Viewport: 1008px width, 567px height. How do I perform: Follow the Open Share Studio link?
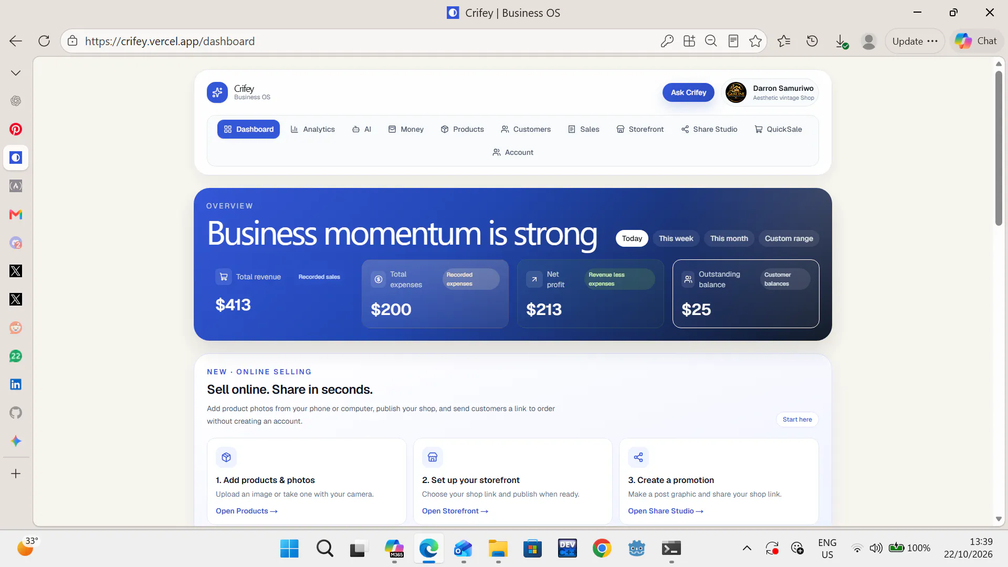[666, 511]
